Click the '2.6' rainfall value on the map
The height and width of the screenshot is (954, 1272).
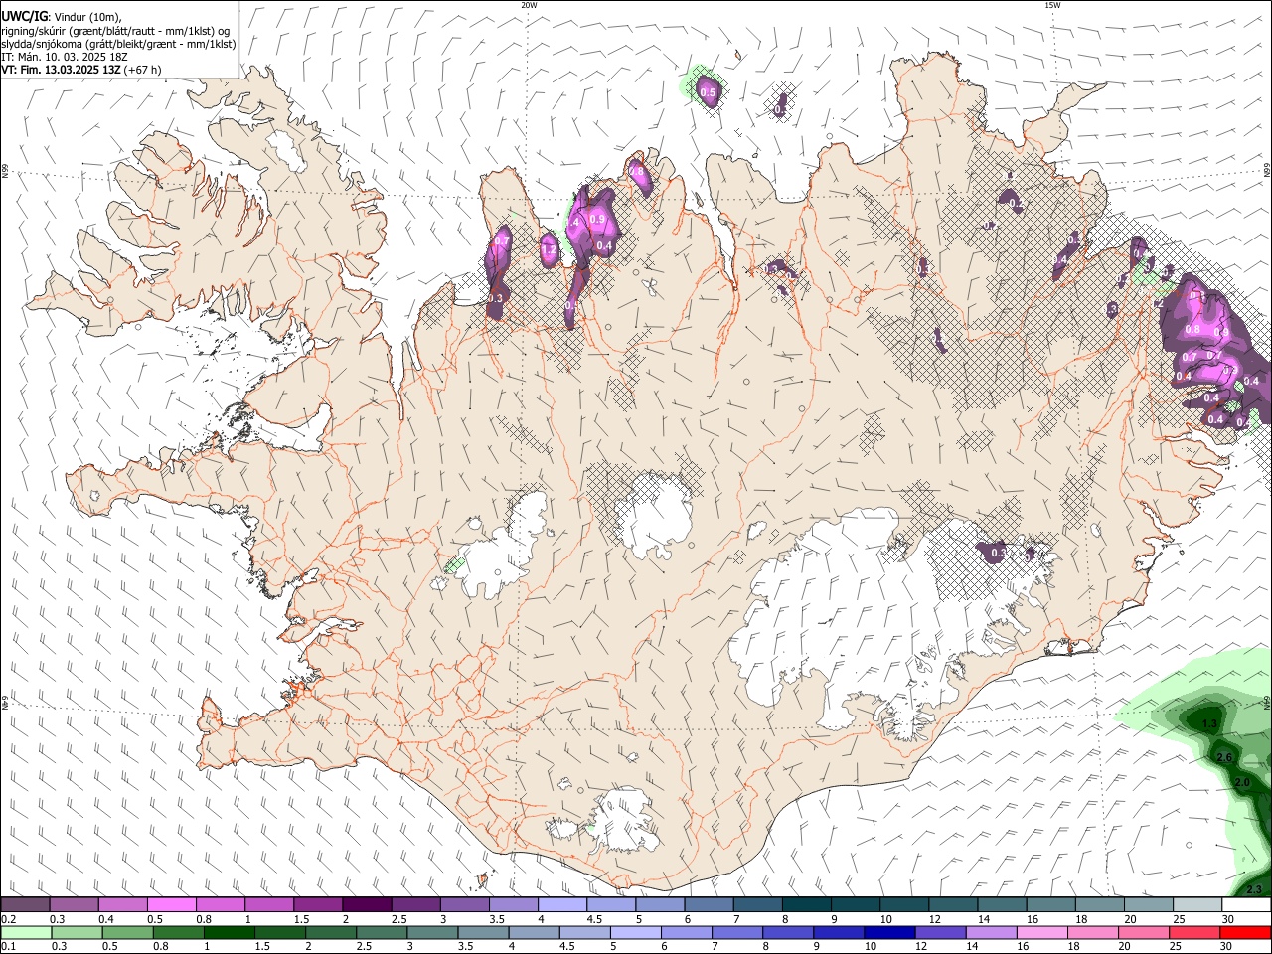pyautogui.click(x=1224, y=758)
